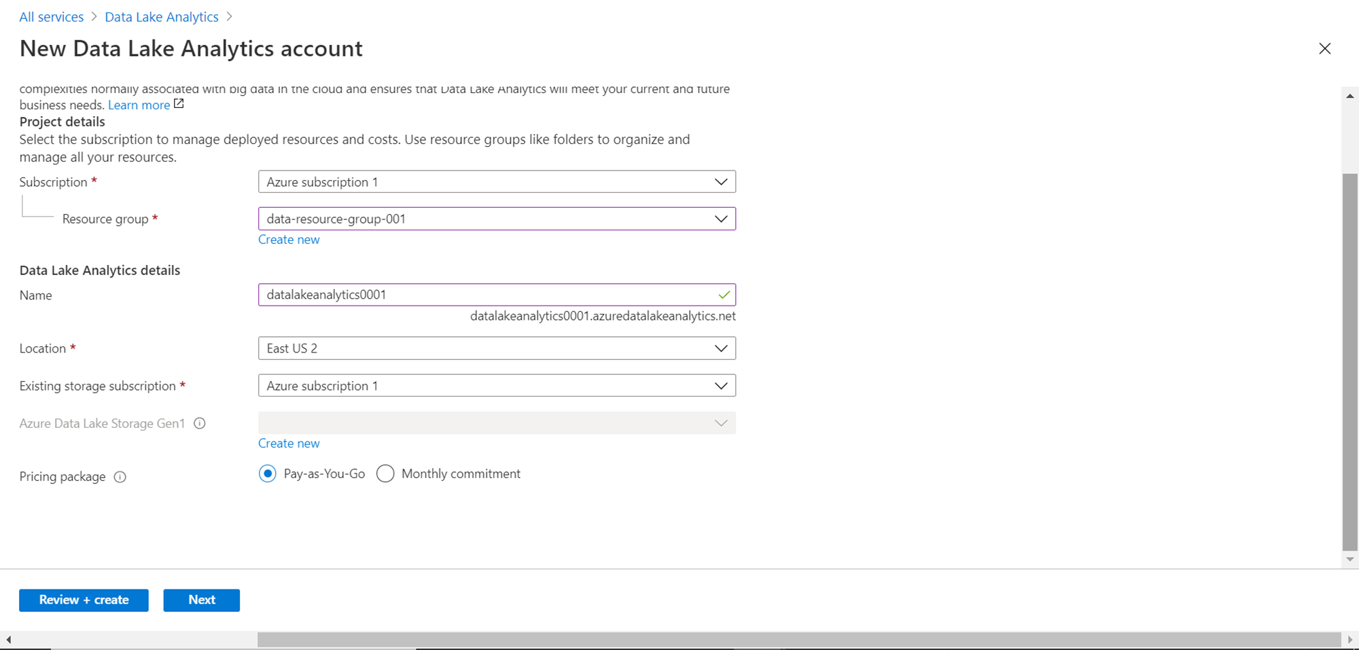This screenshot has width=1359, height=650.
Task: Select the Monthly commitment radio button
Action: [x=385, y=473]
